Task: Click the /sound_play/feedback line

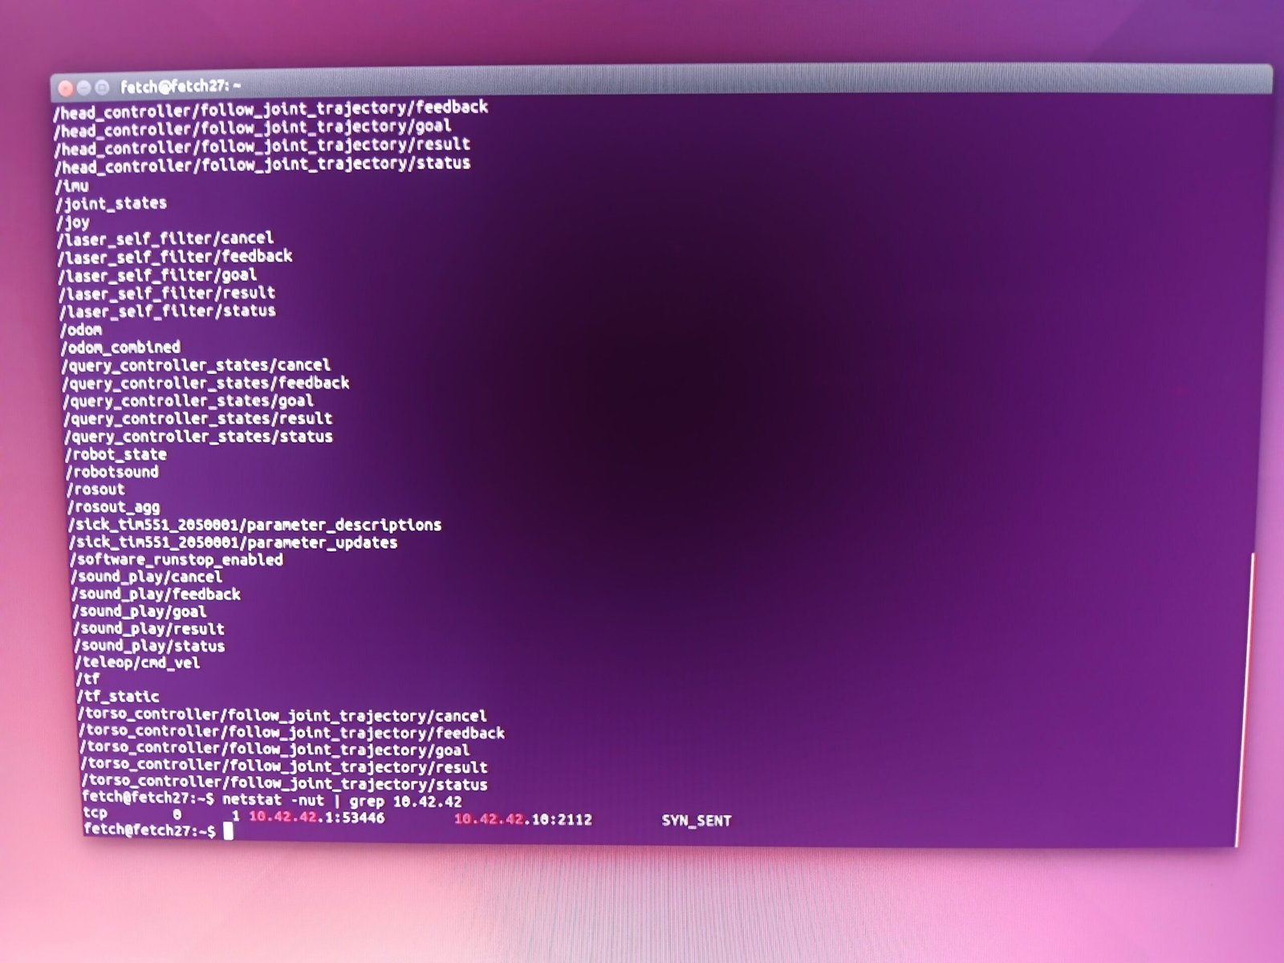Action: click(156, 595)
